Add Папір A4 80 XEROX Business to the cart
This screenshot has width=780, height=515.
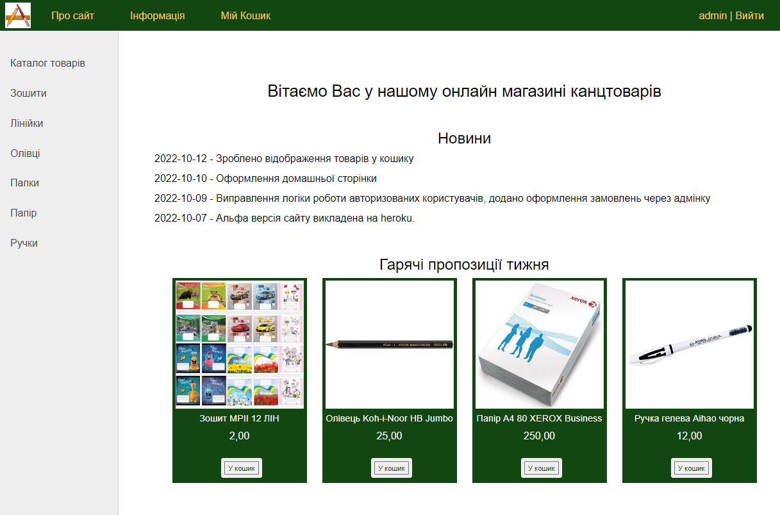tap(542, 468)
